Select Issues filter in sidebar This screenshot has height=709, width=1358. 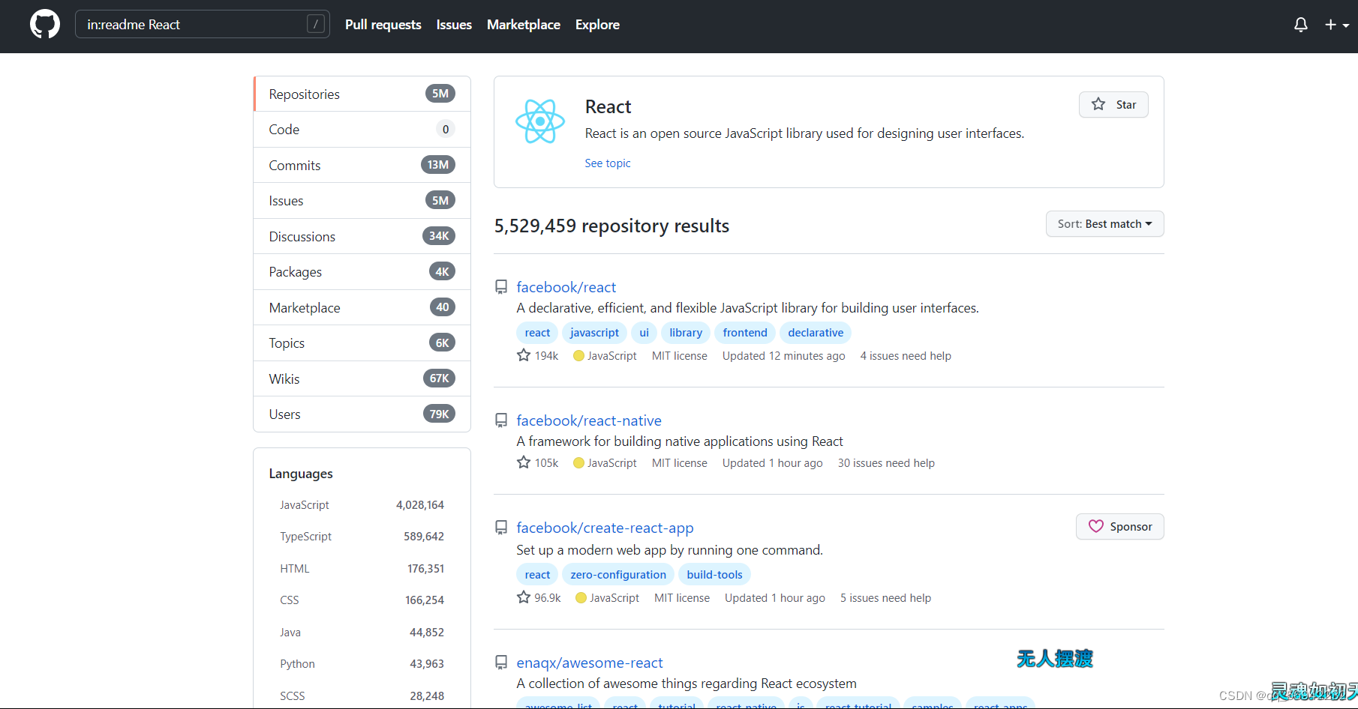click(x=362, y=201)
